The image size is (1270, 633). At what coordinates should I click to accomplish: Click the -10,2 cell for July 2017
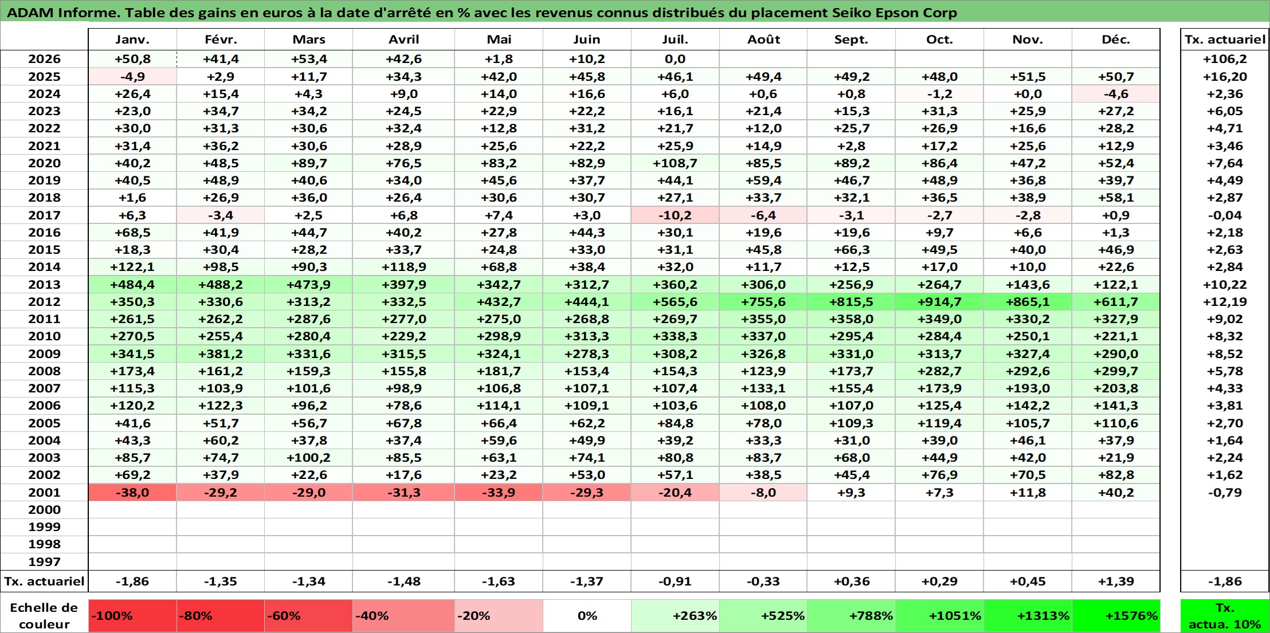675,215
